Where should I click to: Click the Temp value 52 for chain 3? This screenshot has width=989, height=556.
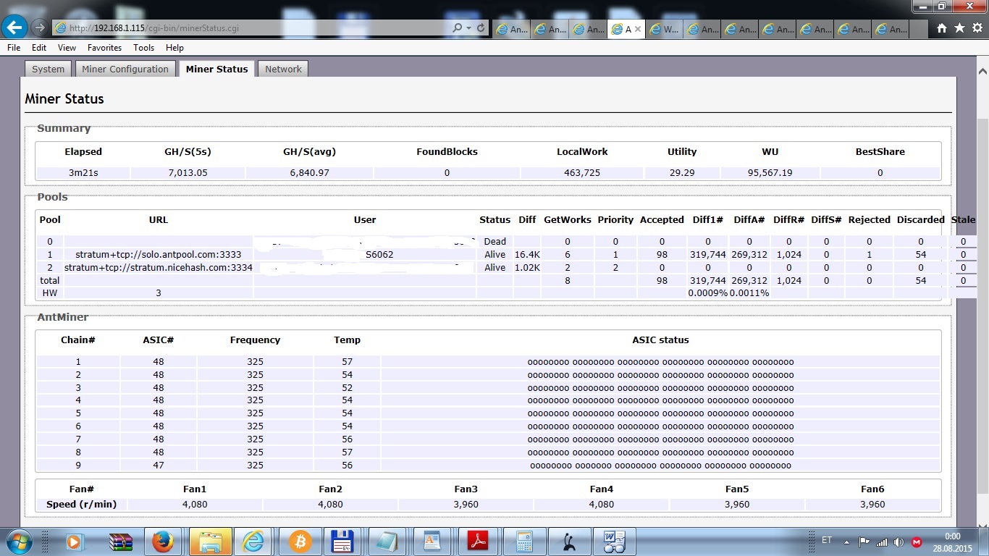[347, 387]
